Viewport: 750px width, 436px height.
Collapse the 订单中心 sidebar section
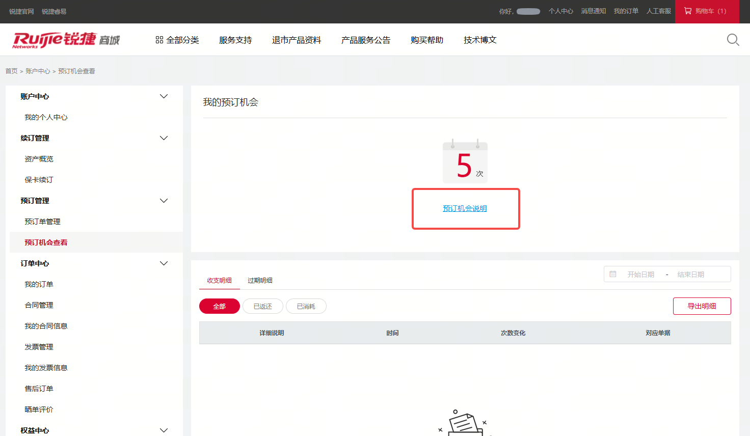coord(164,263)
